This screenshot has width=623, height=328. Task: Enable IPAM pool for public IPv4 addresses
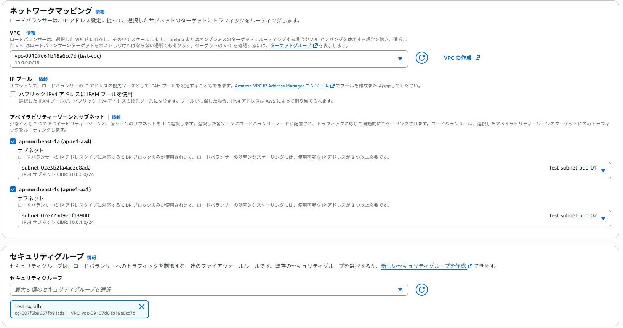13,94
